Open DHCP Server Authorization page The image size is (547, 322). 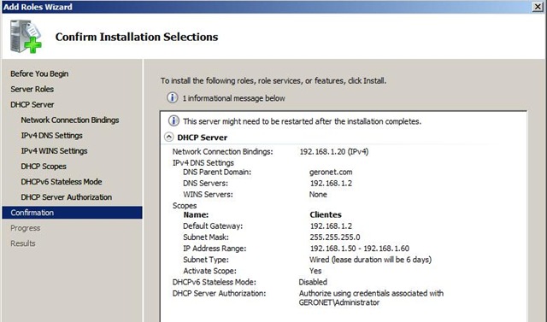tap(67, 197)
